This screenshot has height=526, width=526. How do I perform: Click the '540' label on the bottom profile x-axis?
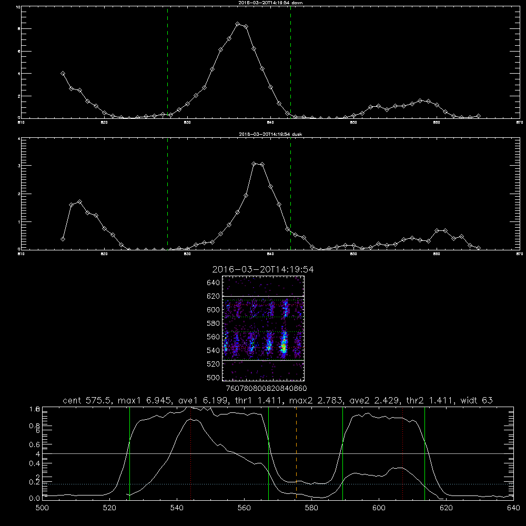(x=177, y=508)
